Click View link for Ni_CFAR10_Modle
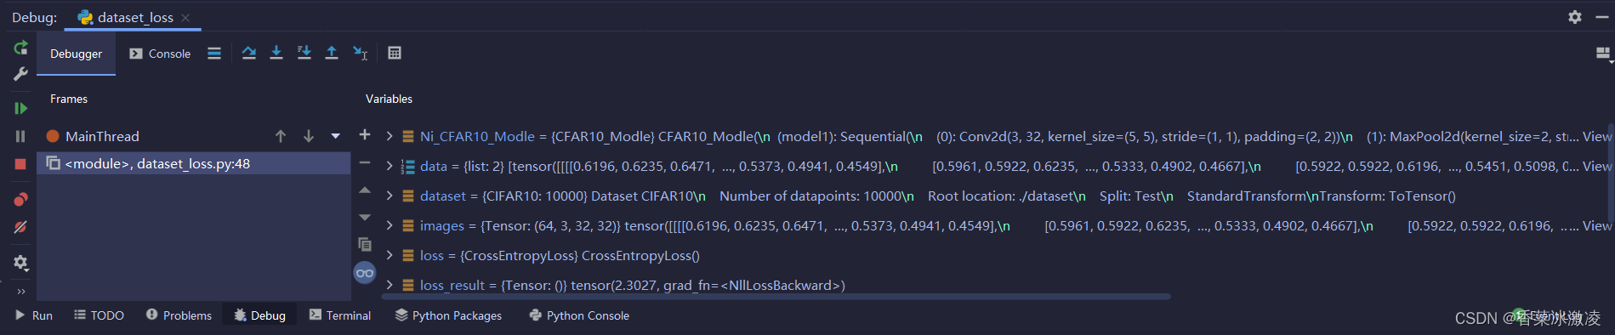This screenshot has width=1615, height=335. tap(1596, 136)
